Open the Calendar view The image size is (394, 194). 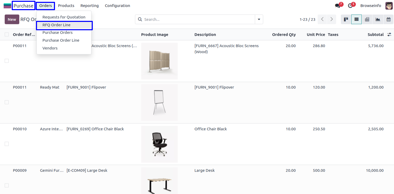(389, 19)
